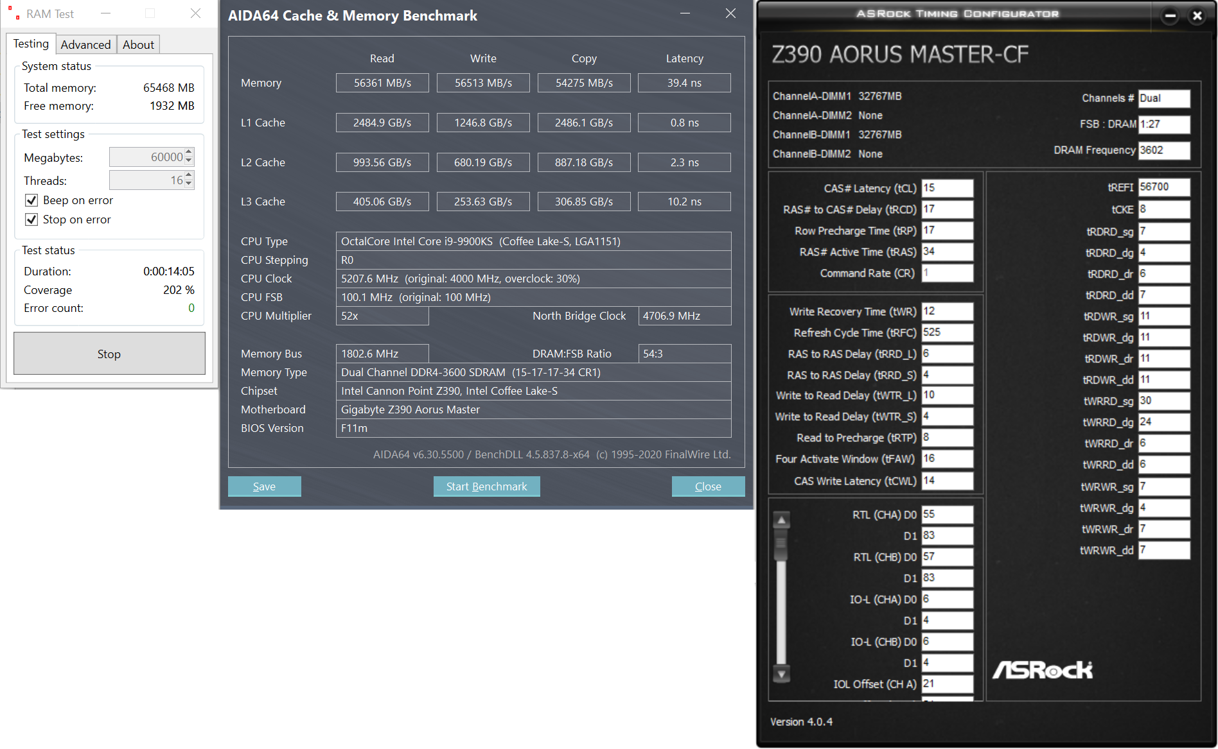Click the ASRock logo

pyautogui.click(x=1043, y=670)
